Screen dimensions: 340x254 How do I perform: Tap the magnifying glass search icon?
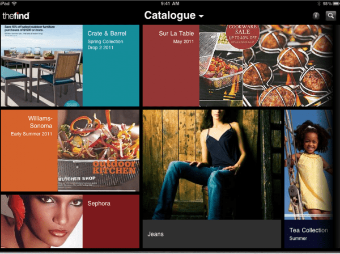[331, 16]
